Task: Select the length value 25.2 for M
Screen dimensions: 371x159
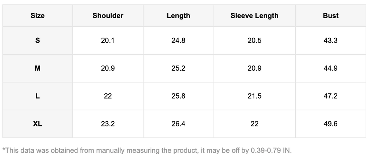Action: [x=178, y=68]
